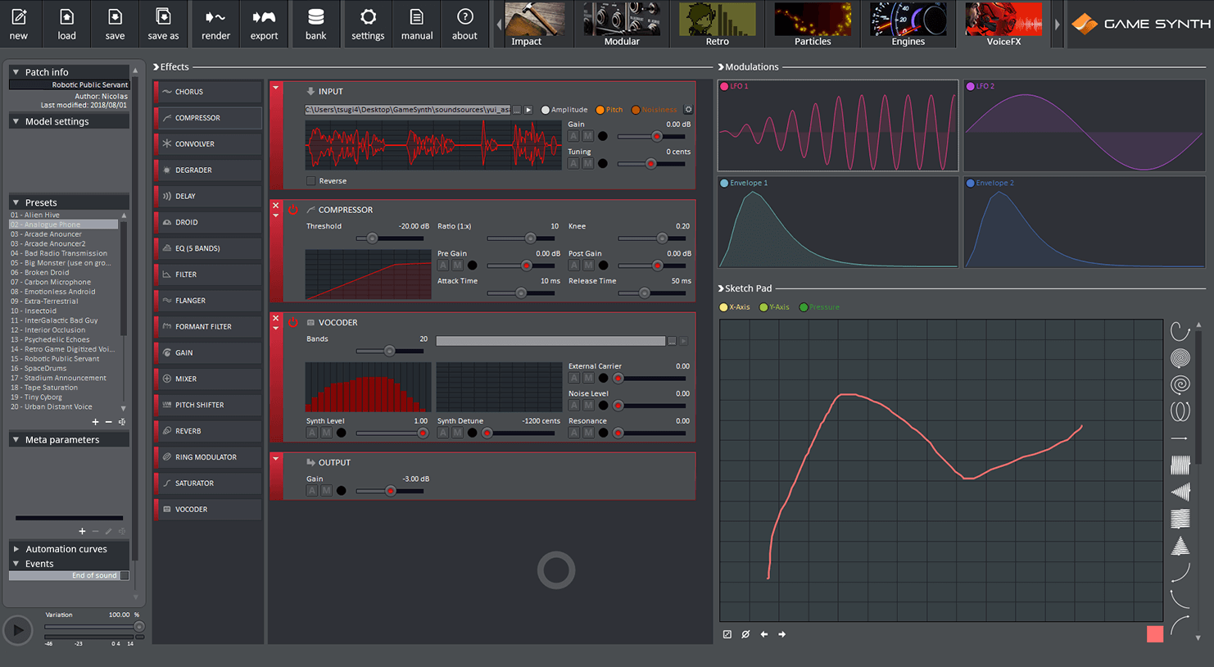Open the settings gear in toolbar
The image size is (1214, 667).
tap(368, 24)
